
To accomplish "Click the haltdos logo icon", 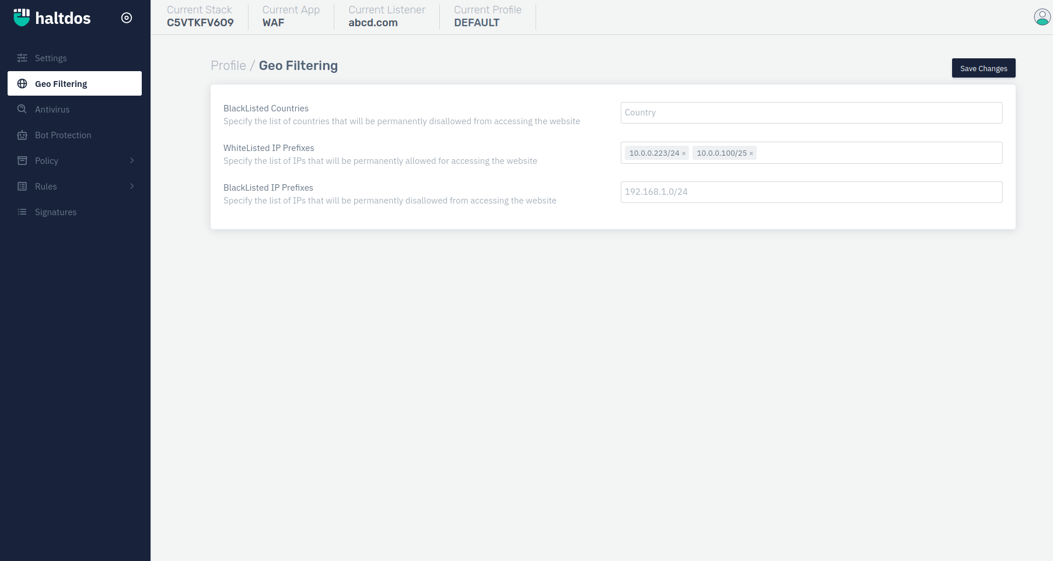I will coord(22,17).
